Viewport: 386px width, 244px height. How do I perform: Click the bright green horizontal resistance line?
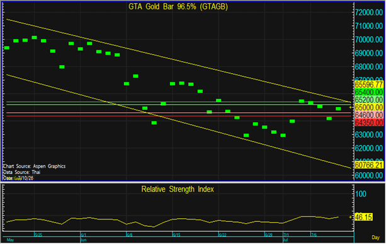tap(178, 102)
